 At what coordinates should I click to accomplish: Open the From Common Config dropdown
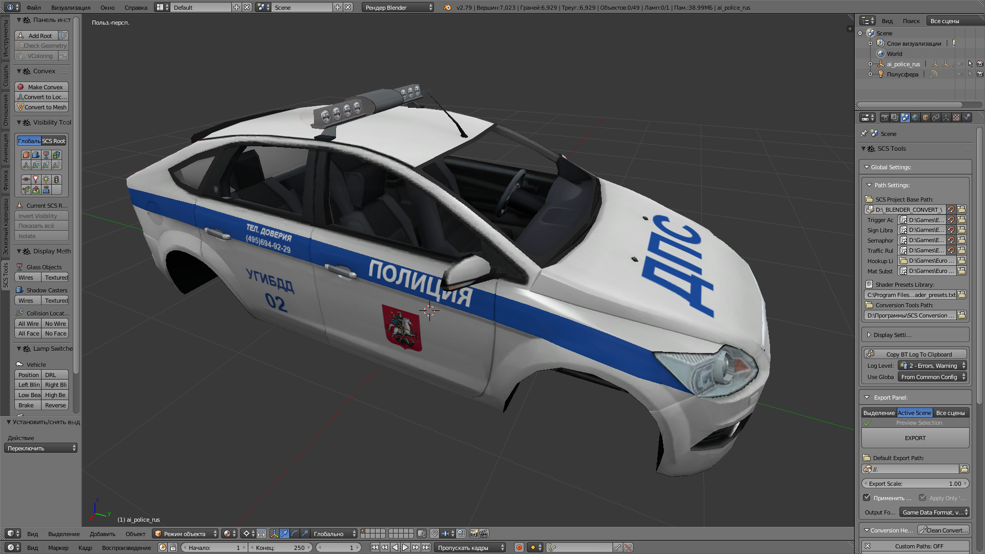pos(932,377)
